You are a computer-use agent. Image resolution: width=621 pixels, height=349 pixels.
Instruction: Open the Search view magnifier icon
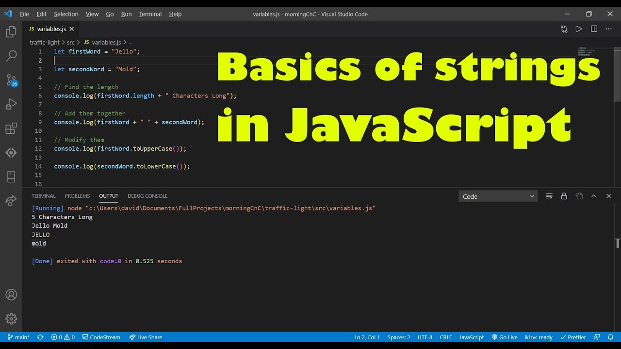tap(11, 56)
